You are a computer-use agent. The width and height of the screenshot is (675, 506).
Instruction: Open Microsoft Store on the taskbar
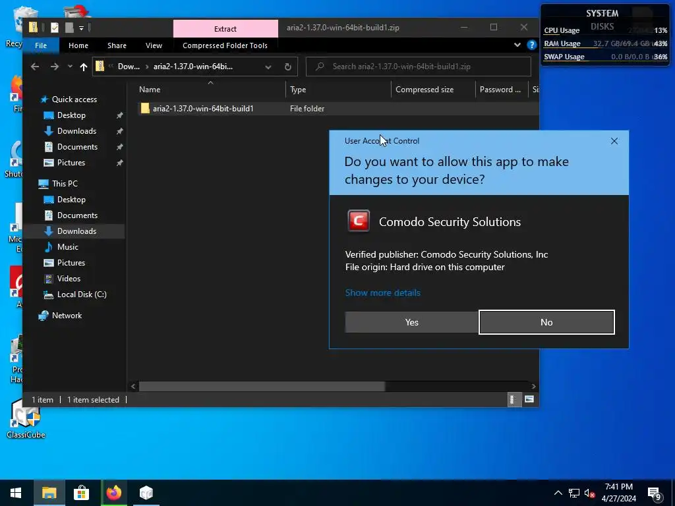pyautogui.click(x=81, y=493)
